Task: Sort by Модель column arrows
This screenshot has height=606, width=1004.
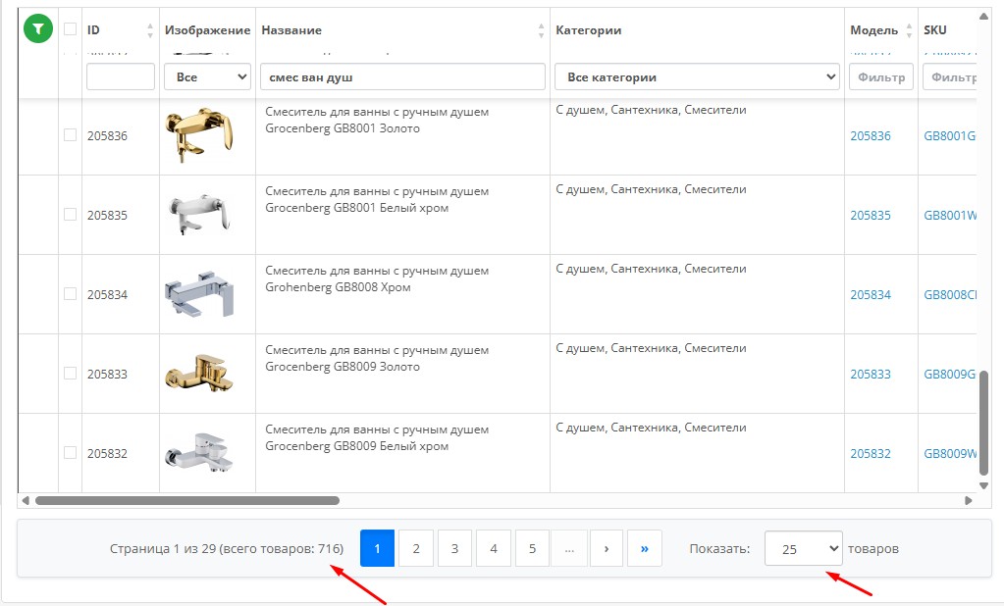Action: (x=910, y=30)
